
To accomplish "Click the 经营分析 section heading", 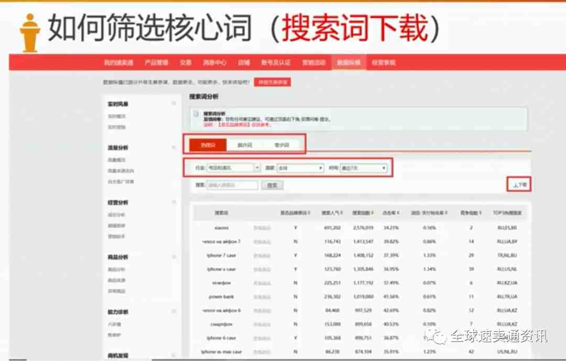I will tap(118, 203).
